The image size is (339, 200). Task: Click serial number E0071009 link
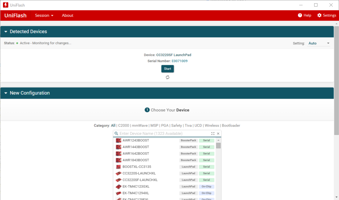coord(179,61)
